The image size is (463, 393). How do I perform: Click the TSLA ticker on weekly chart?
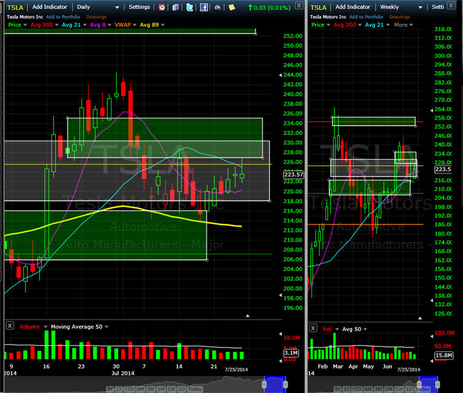(x=318, y=7)
